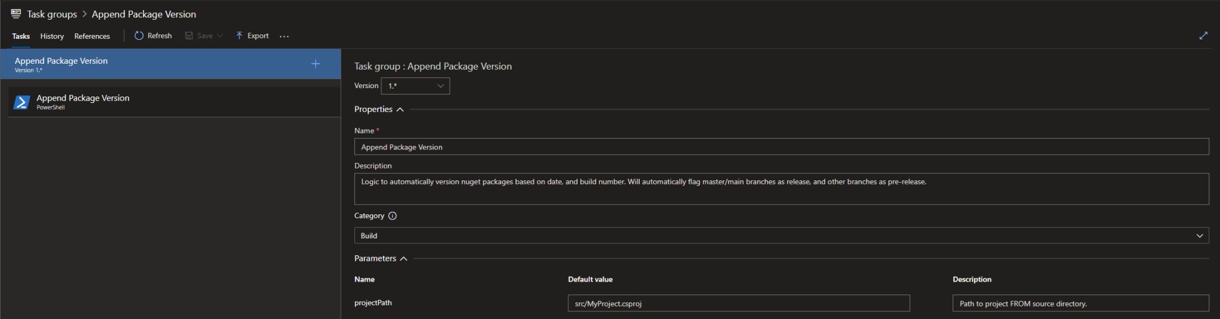Open the Version 1.* dropdown
This screenshot has height=319, width=1220.
coord(415,86)
